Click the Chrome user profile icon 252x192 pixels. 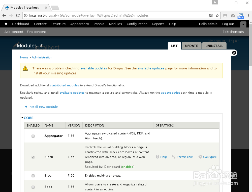click(x=214, y=2)
